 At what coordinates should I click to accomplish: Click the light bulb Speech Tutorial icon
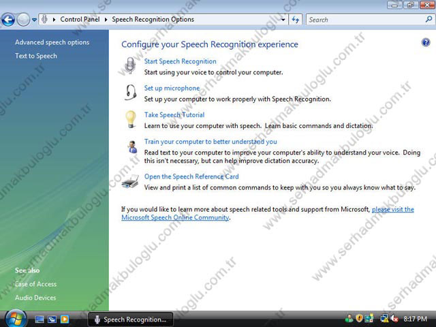[131, 119]
